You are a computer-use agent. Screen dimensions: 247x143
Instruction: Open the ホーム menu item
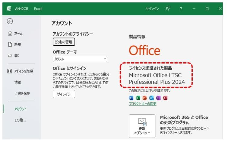pyautogui.click(x=18, y=34)
